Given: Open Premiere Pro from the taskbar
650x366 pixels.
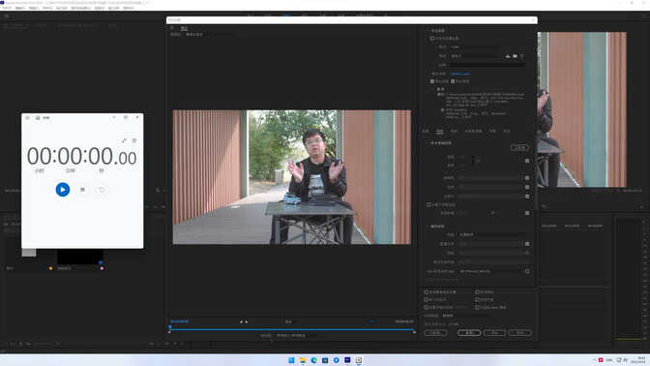Looking at the screenshot, I should coord(347,360).
